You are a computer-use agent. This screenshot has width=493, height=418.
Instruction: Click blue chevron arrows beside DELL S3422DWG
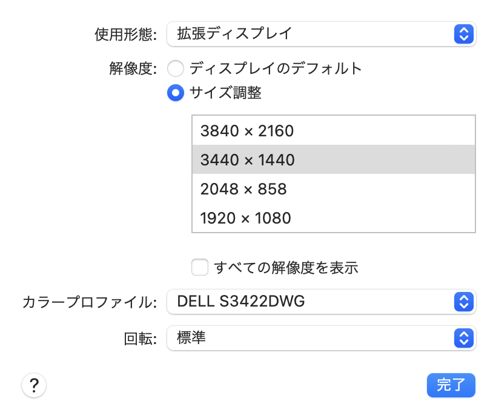point(463,301)
